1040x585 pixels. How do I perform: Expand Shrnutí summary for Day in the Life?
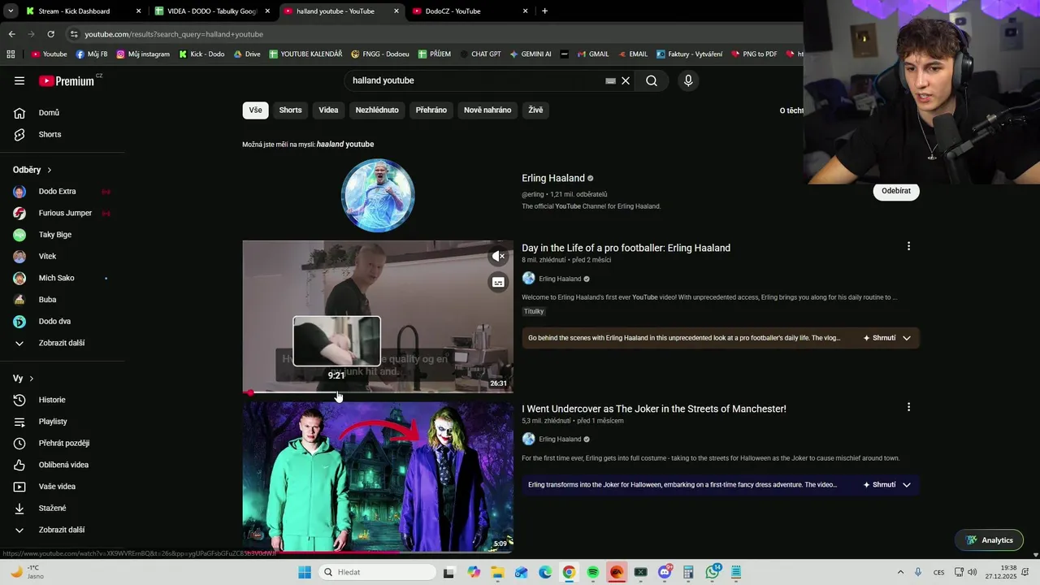click(x=888, y=338)
